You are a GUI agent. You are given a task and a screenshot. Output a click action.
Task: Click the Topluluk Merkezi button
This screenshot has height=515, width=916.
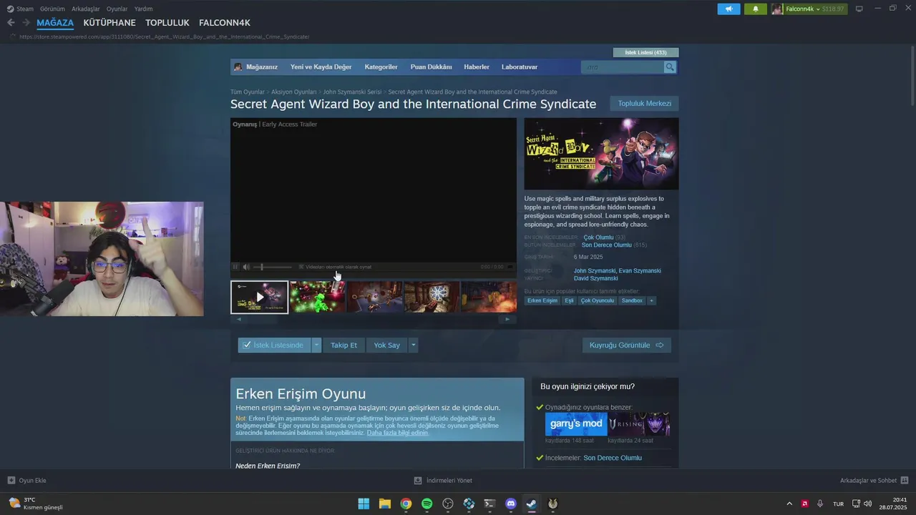coord(645,104)
